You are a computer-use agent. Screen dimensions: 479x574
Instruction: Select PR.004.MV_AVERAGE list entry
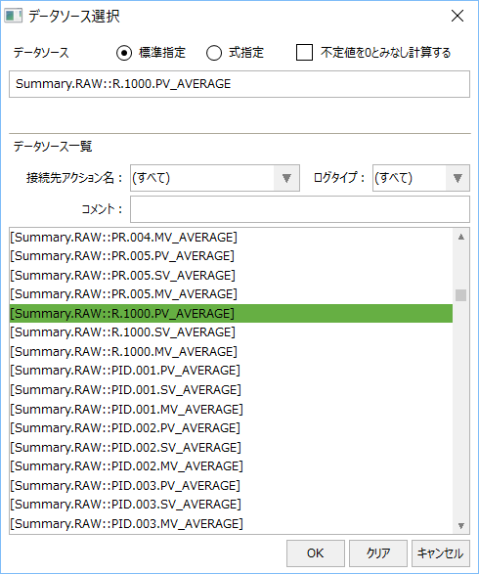pyautogui.click(x=231, y=238)
